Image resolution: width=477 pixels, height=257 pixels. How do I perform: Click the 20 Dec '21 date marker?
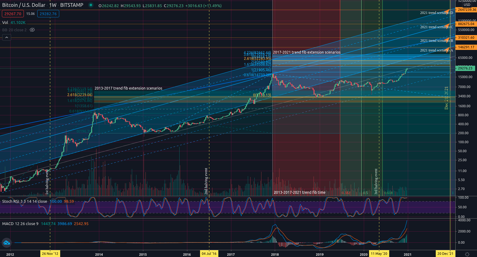pyautogui.click(x=445, y=254)
